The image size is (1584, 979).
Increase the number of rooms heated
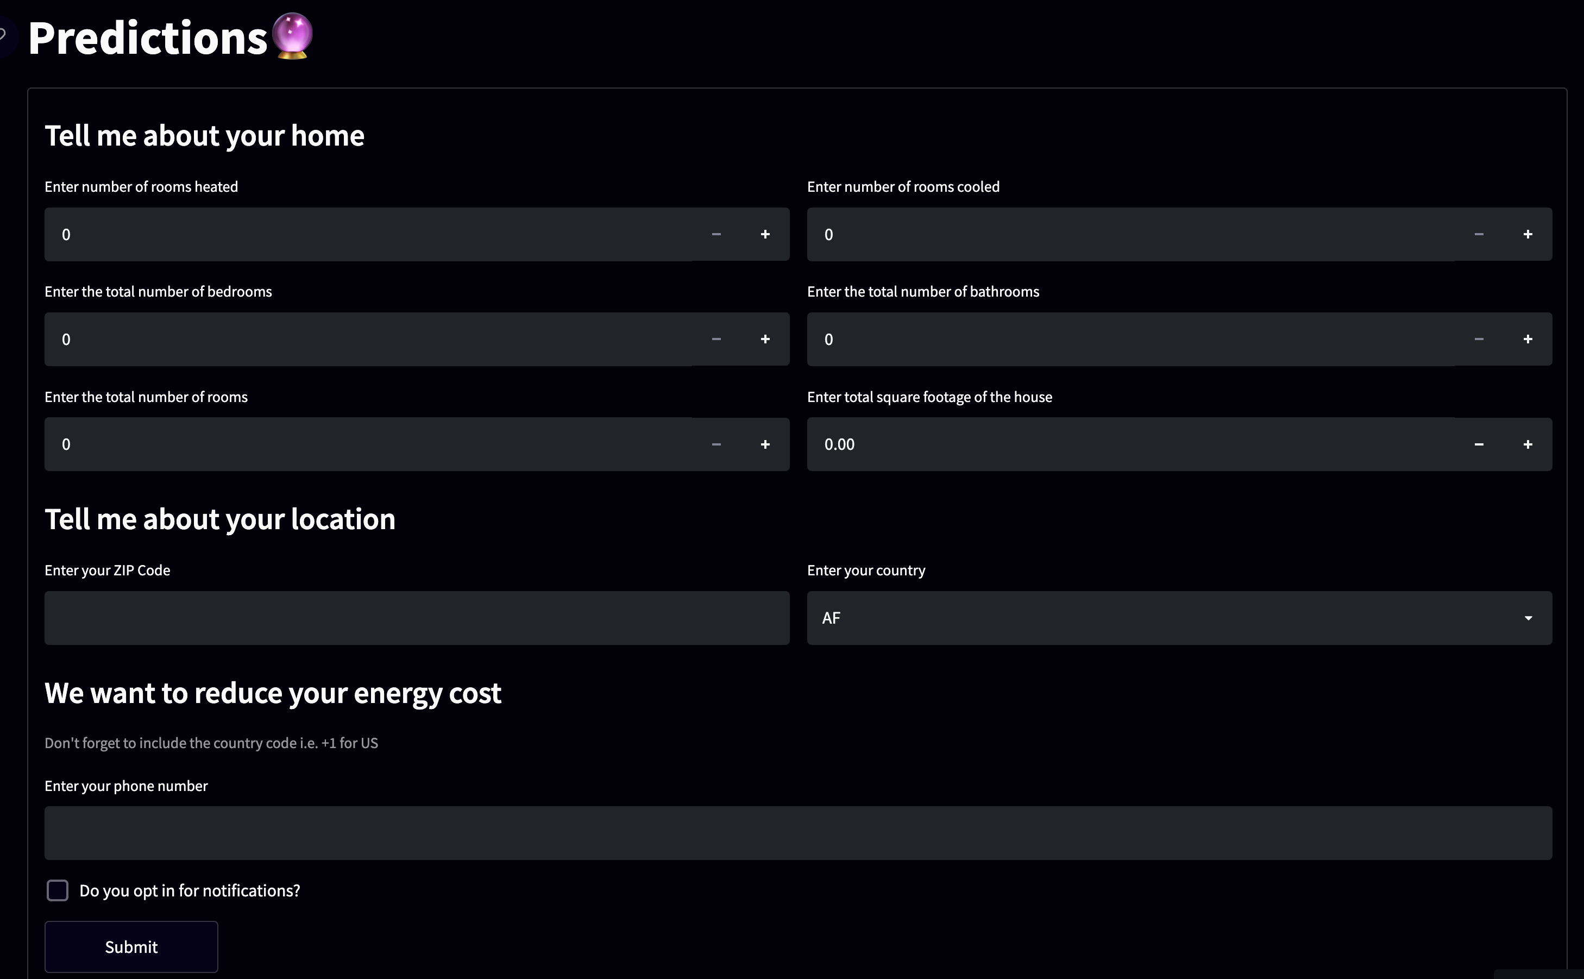(764, 234)
